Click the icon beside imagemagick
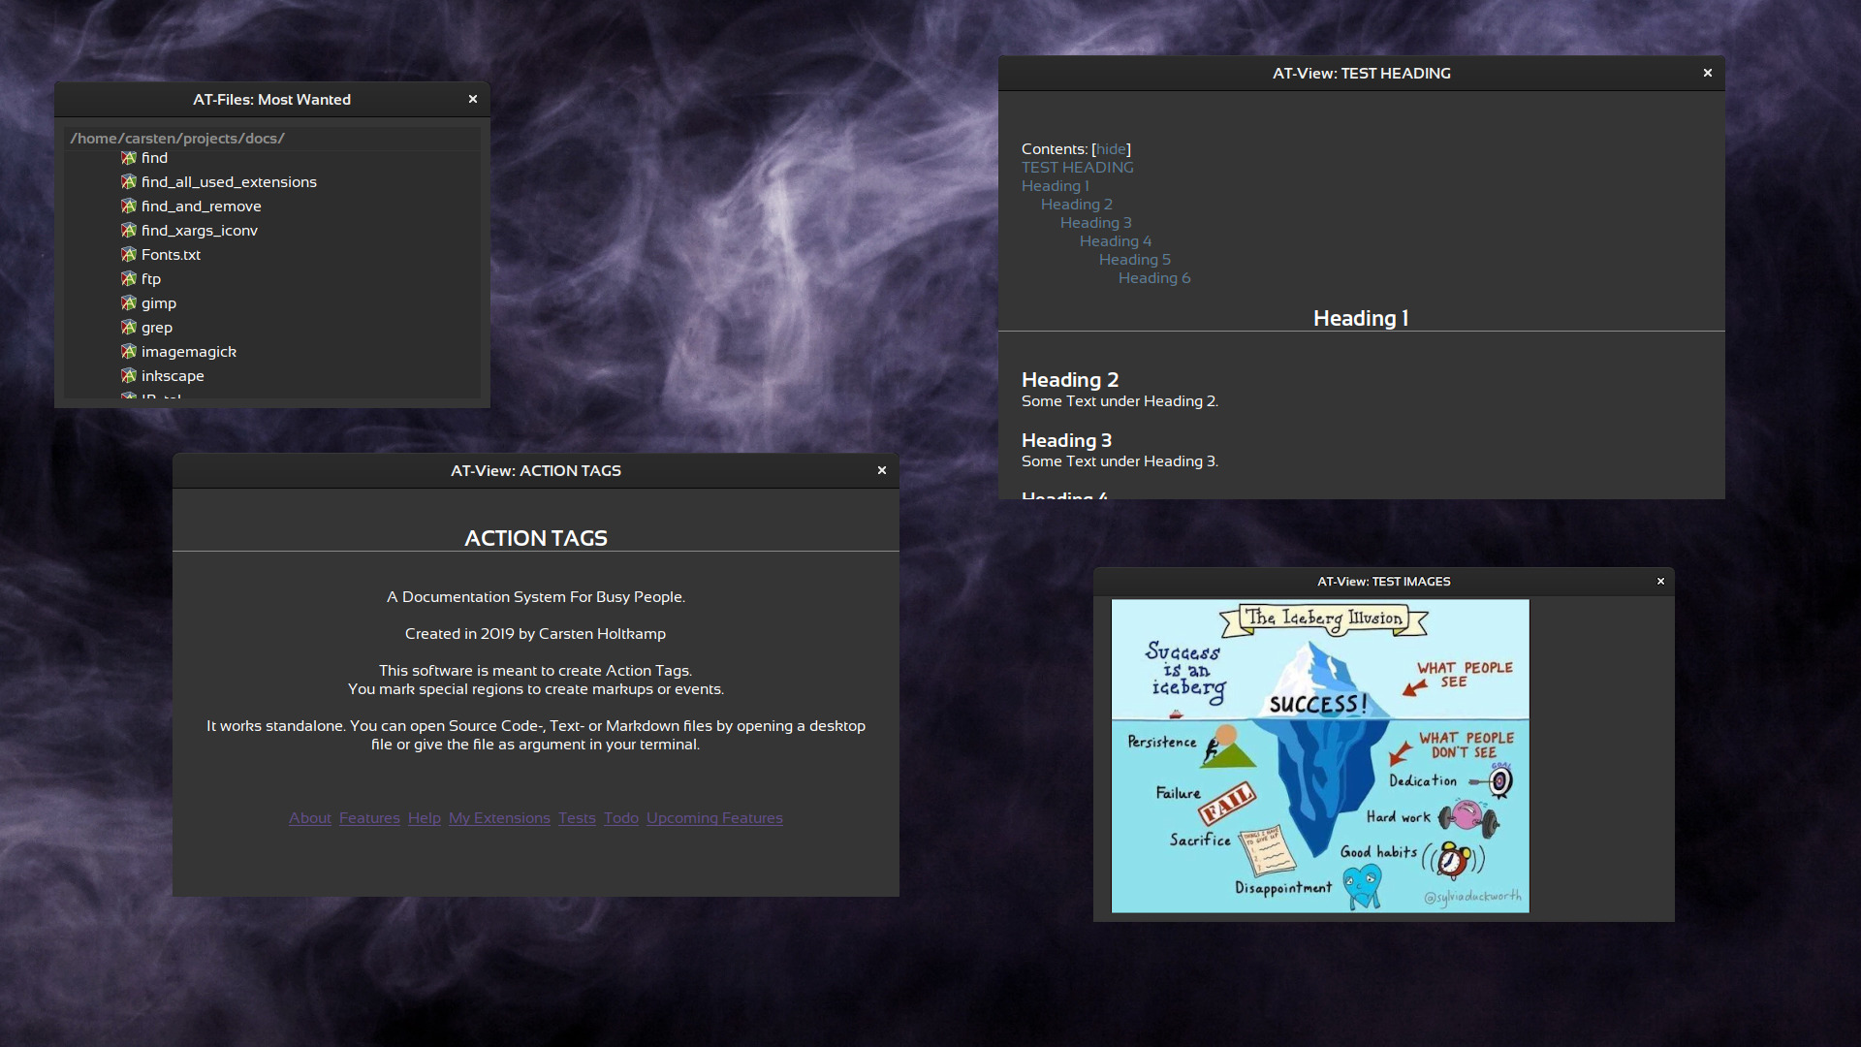 point(128,352)
